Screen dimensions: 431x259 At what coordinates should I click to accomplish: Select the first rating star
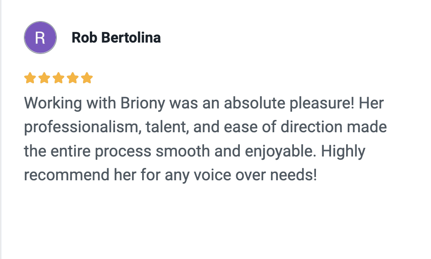30,78
